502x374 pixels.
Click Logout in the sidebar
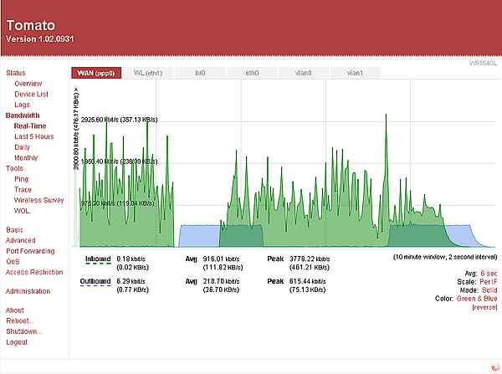[17, 342]
